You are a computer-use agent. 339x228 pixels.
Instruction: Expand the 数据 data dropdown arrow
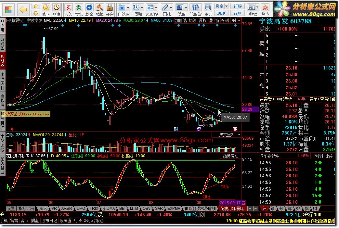[x=257, y=8]
